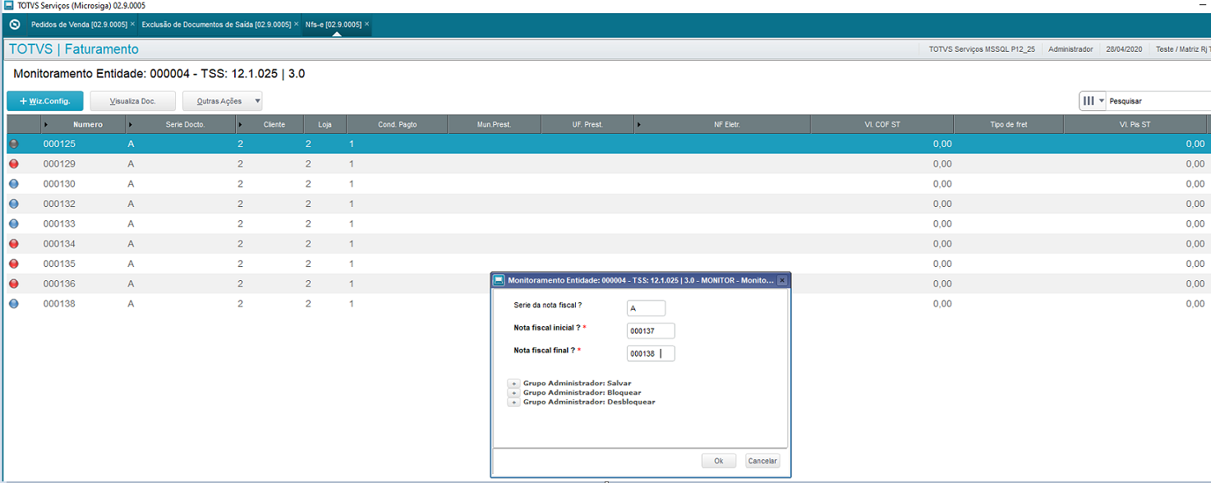Viewport: 1211px width, 483px height.
Task: Select document number 000133 in grid
Action: tap(59, 223)
